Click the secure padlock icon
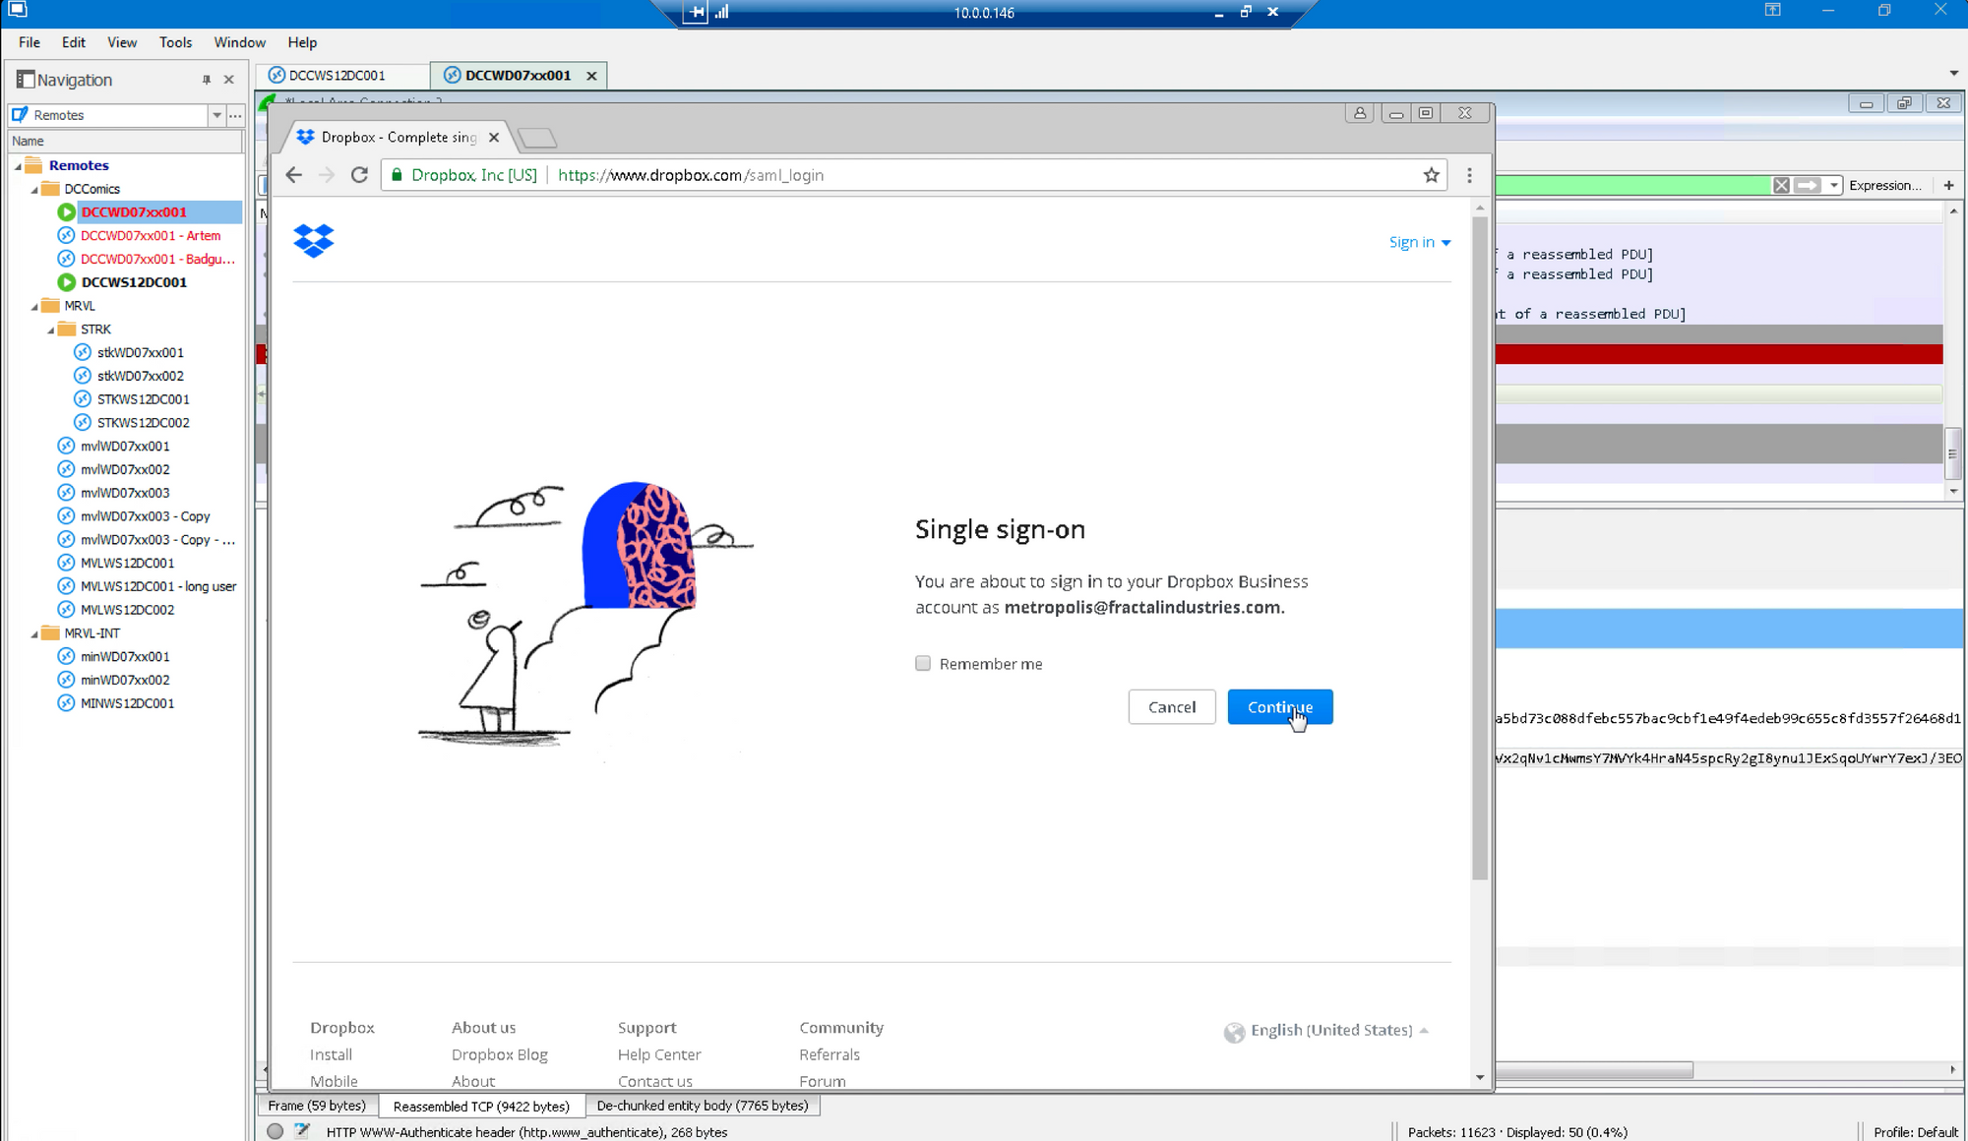 tap(398, 175)
